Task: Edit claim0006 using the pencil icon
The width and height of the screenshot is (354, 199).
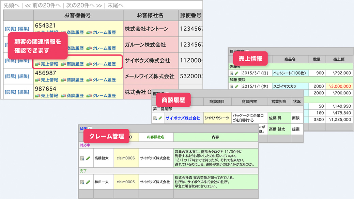Action: click(88, 158)
